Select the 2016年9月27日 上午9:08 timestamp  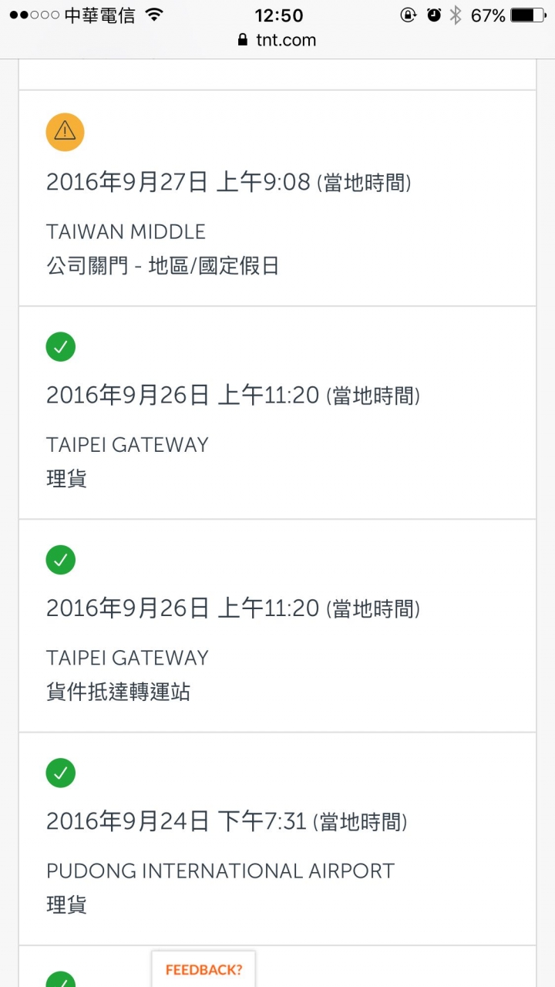point(178,182)
